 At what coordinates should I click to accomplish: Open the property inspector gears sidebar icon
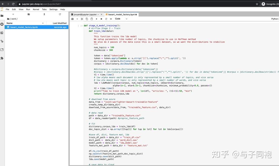pos(2,41)
